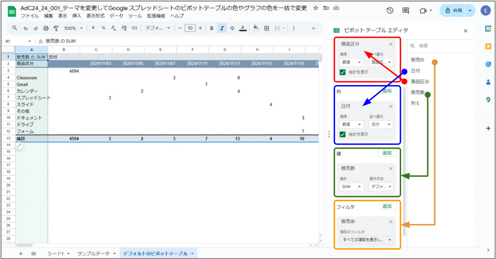
Task: Add a new sheet with plus button
Action: (21, 253)
